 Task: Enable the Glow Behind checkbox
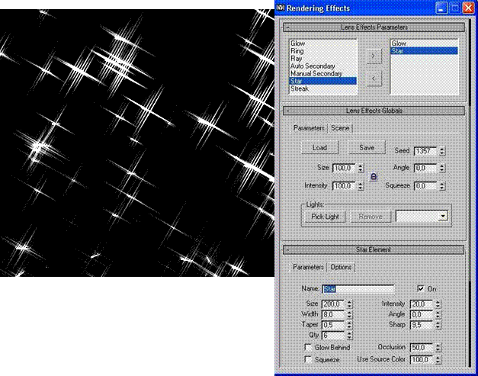(x=308, y=347)
